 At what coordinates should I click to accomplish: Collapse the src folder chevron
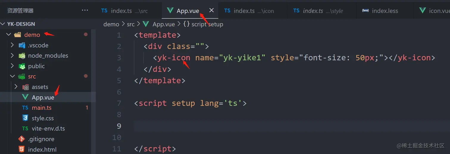point(12,76)
